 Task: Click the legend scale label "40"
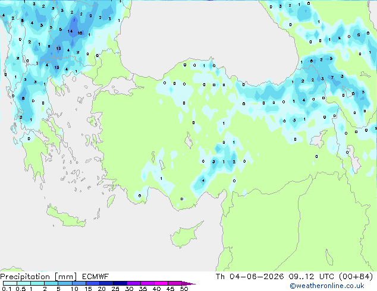pos(156,289)
